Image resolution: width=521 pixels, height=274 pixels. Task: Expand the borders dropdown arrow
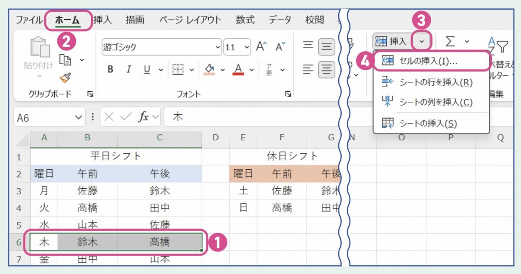click(191, 70)
